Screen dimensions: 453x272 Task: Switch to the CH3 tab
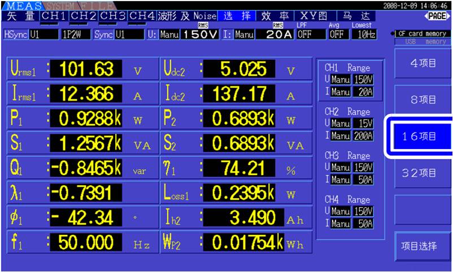click(x=113, y=16)
